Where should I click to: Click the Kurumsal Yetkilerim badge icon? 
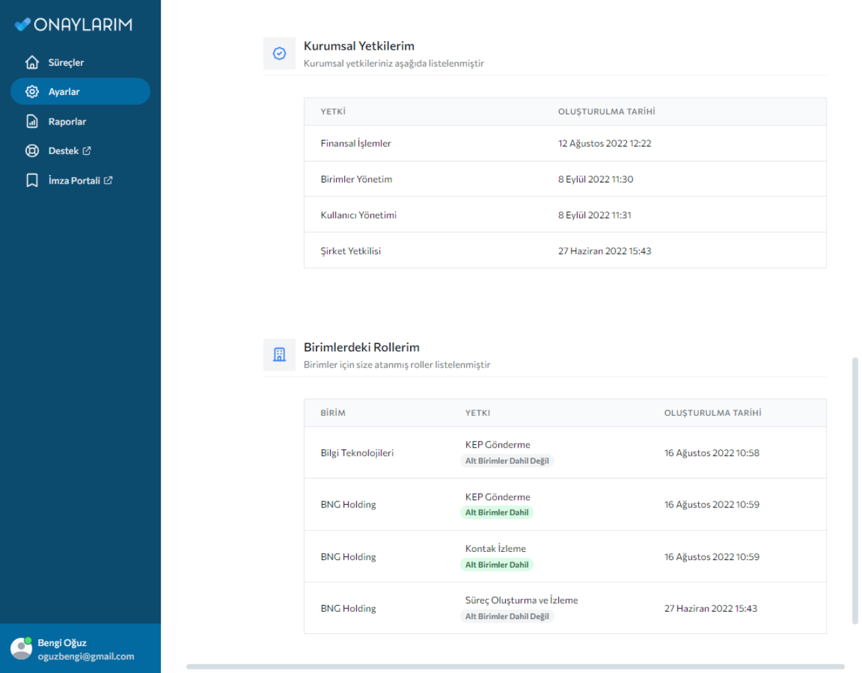pyautogui.click(x=279, y=54)
